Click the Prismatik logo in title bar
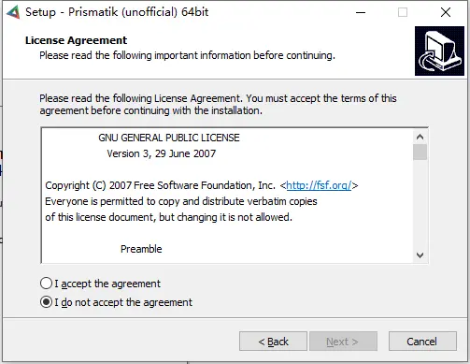This screenshot has height=364, width=470. 13,12
